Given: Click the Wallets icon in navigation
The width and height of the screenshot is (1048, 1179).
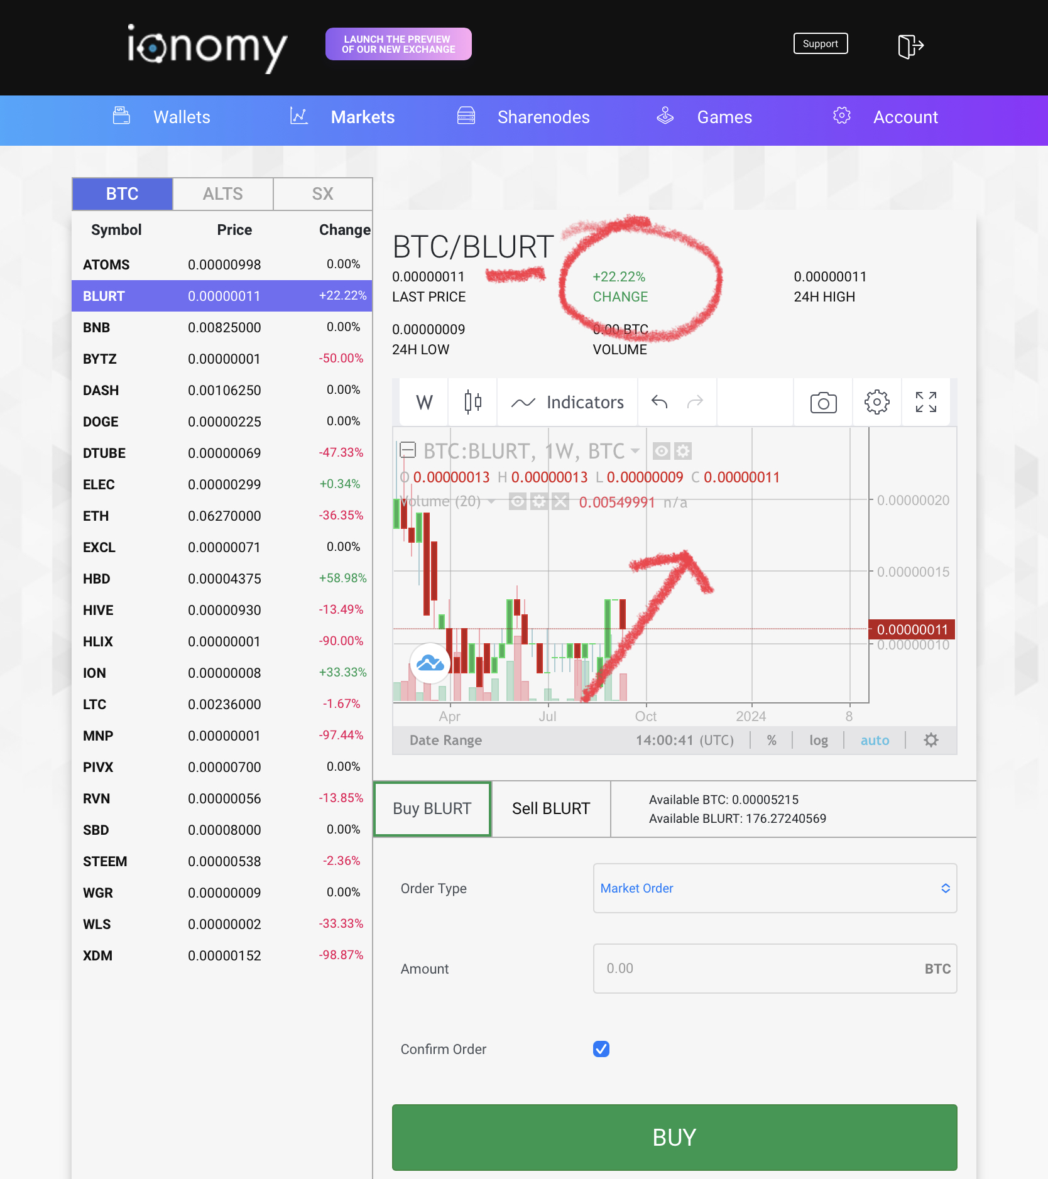Looking at the screenshot, I should click(x=121, y=116).
